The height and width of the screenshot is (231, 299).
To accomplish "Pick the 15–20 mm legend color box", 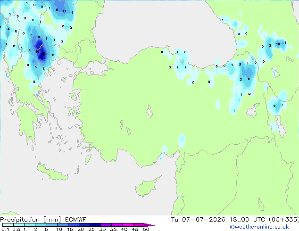I will [73, 225].
